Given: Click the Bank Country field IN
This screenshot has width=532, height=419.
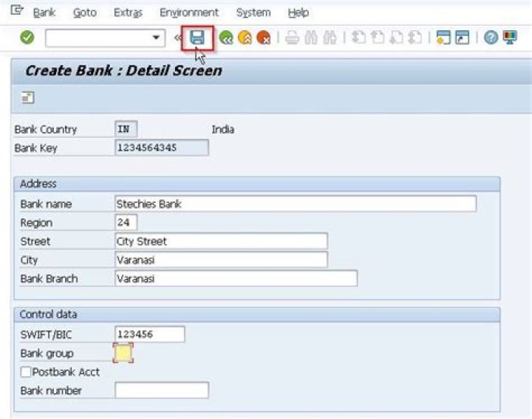Looking at the screenshot, I should click(126, 129).
